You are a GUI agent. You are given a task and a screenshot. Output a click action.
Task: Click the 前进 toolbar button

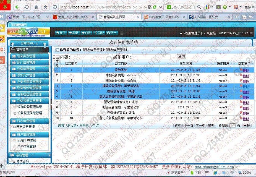point(86,33)
